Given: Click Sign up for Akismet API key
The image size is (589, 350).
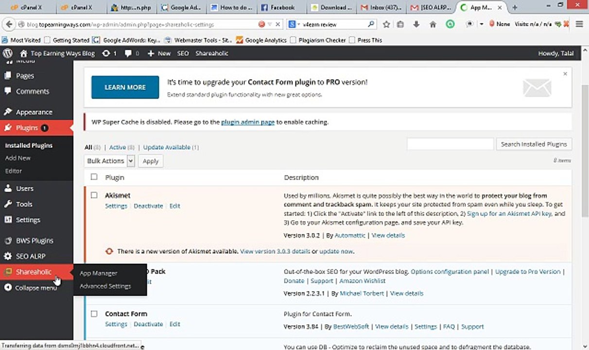Looking at the screenshot, I should (509, 213).
